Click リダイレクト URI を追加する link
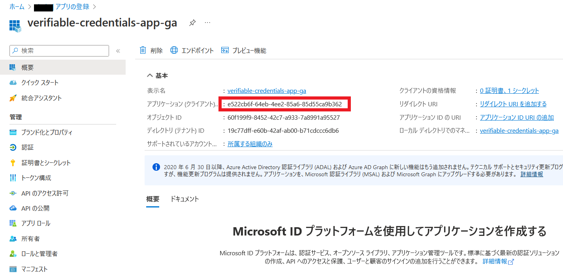Image resolution: width=563 pixels, height=277 pixels. pyautogui.click(x=513, y=104)
